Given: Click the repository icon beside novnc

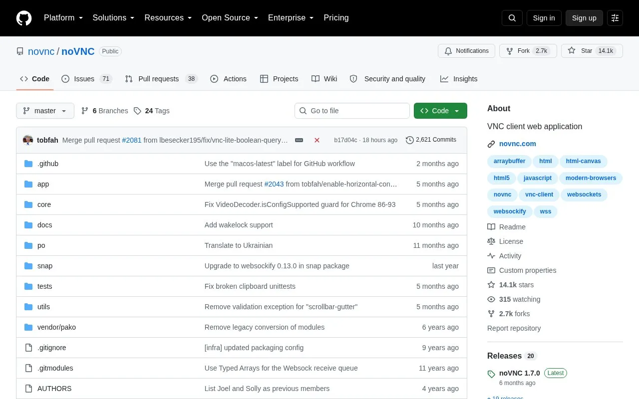Looking at the screenshot, I should 20,51.
